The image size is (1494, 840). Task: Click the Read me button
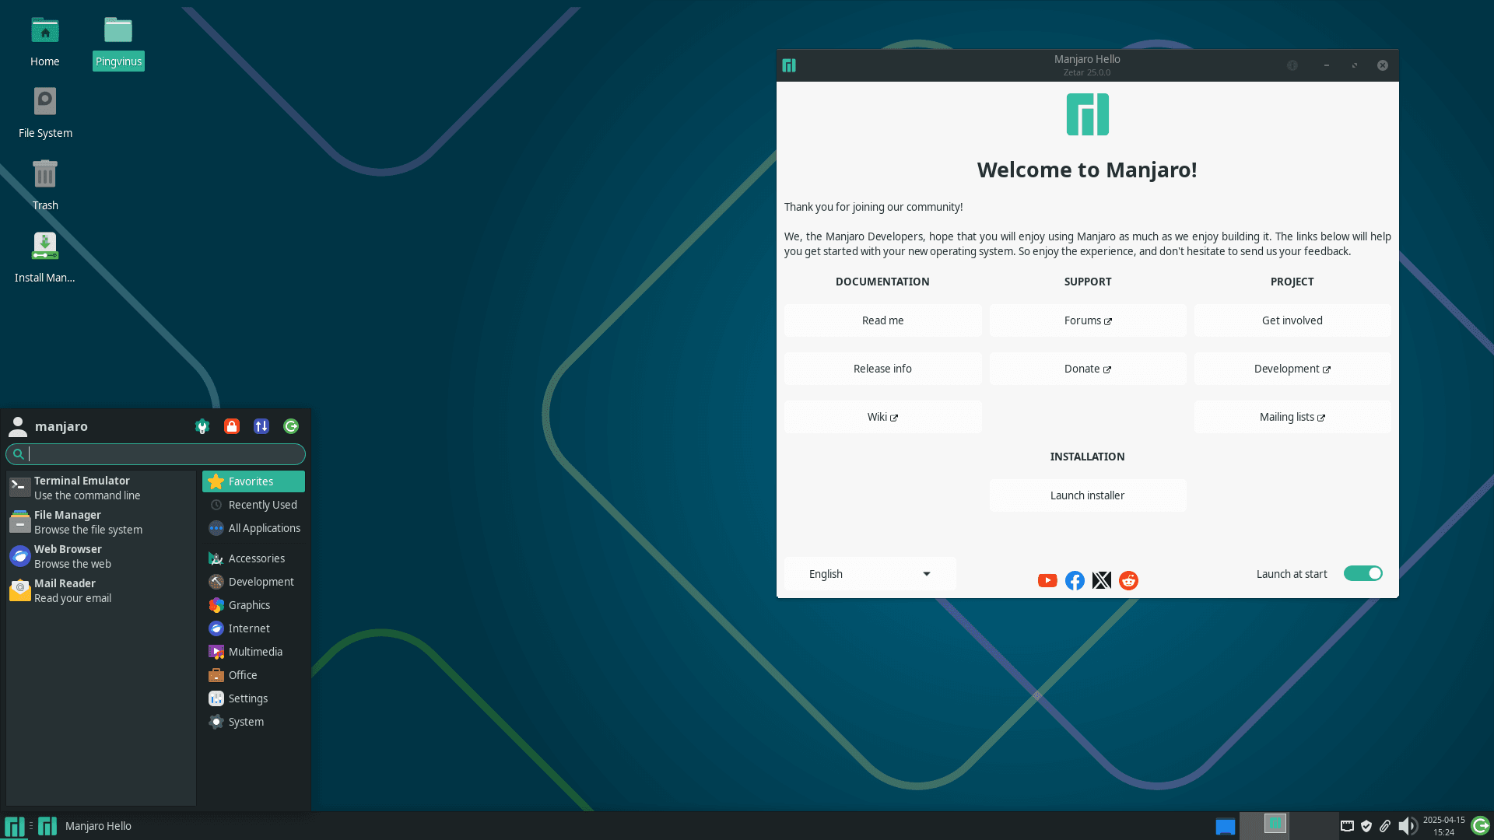click(882, 320)
